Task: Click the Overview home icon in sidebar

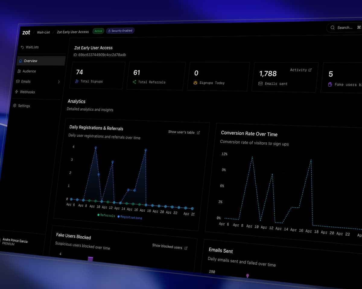Action: tap(20, 60)
